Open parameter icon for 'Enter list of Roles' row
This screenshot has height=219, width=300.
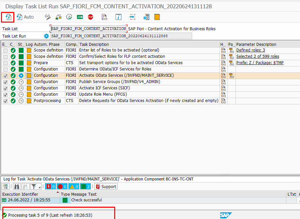(x=231, y=51)
